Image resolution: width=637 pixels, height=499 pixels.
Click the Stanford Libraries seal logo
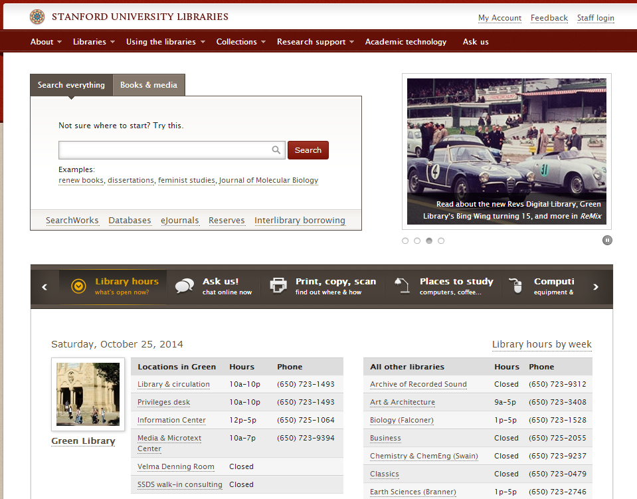(37, 17)
